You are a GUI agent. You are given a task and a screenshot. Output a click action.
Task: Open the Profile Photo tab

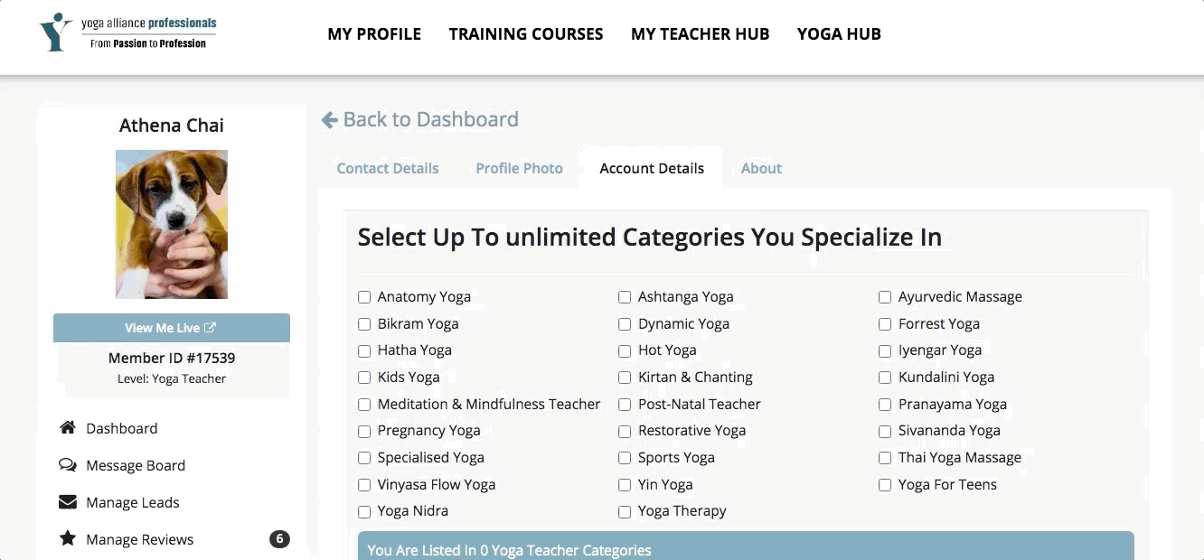click(x=519, y=168)
